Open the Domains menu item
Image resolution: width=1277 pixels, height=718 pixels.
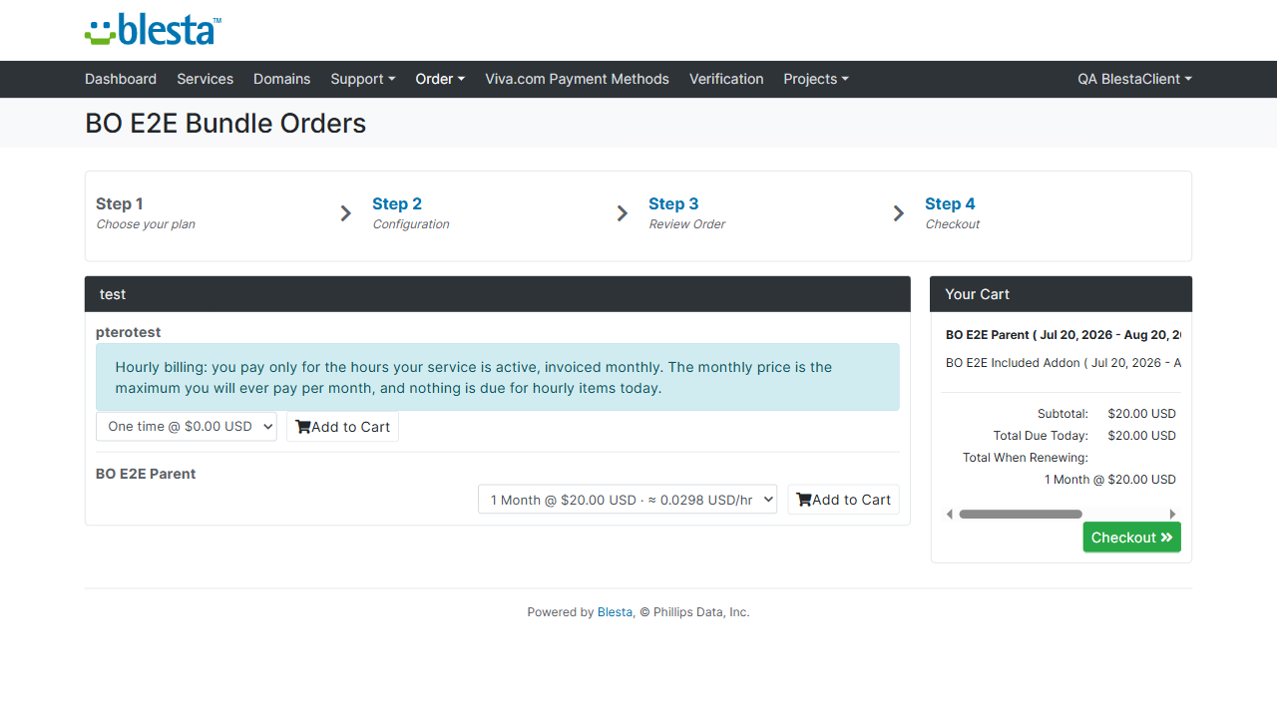(x=282, y=79)
